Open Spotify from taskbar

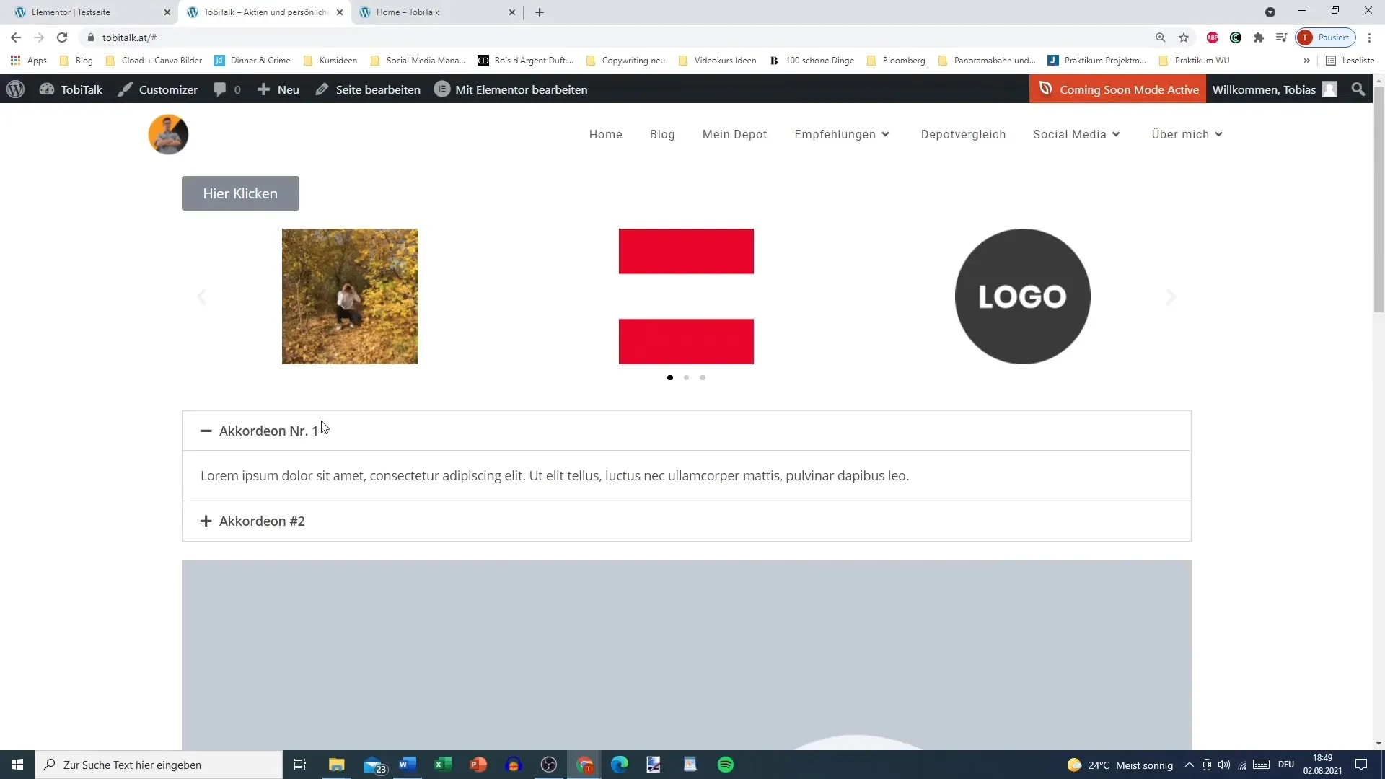[726, 765]
